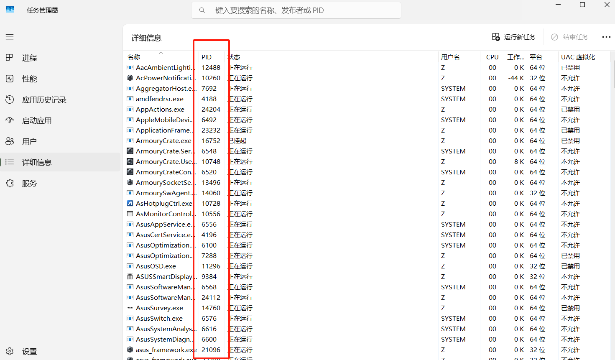Viewport: 615px width, 360px height.
Task: Click the ASUSSmartDisplay process icon
Action: pos(130,276)
